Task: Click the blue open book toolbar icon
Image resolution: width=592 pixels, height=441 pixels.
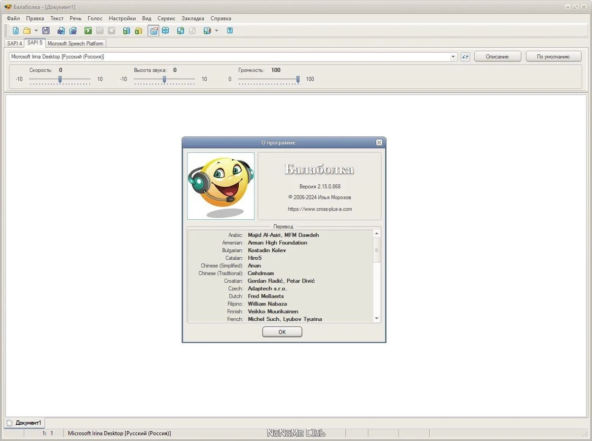Action: [x=166, y=31]
